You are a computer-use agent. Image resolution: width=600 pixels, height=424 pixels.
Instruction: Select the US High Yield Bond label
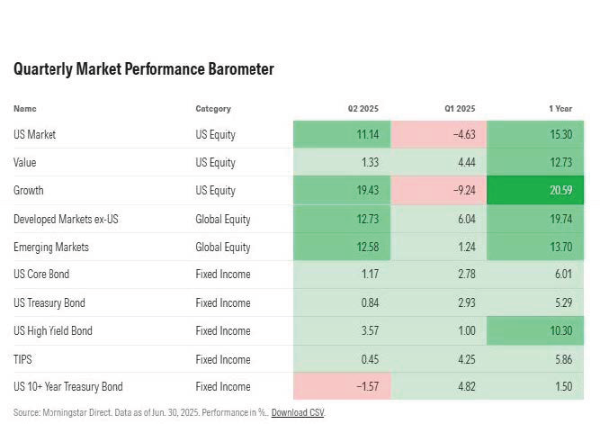click(53, 330)
